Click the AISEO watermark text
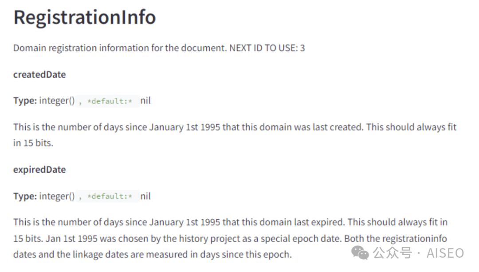The width and height of the screenshot is (479, 272). [x=445, y=253]
